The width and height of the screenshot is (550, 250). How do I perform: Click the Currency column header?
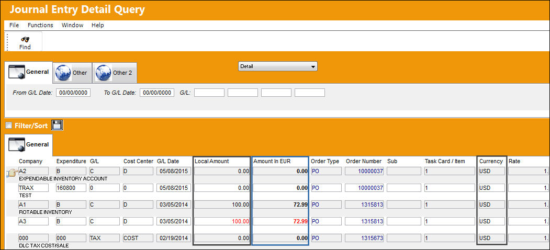click(491, 161)
